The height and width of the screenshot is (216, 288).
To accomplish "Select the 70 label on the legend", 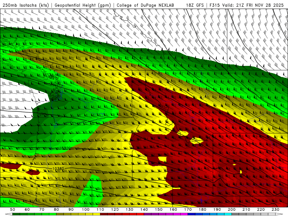I will tap(42, 210).
